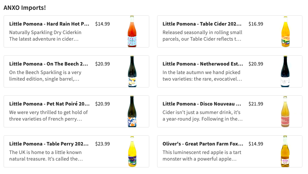Open the On The Beech bottle photo
308x174 pixels.
(132, 71)
